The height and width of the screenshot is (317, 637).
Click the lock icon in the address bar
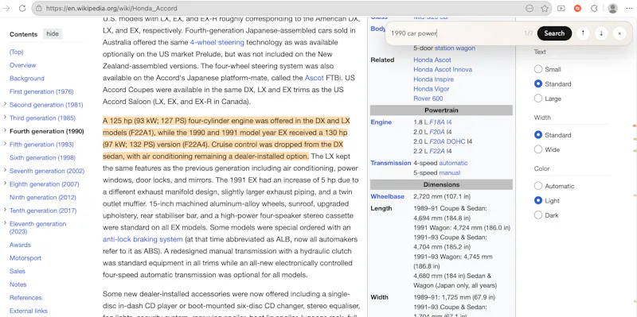pyautogui.click(x=39, y=8)
